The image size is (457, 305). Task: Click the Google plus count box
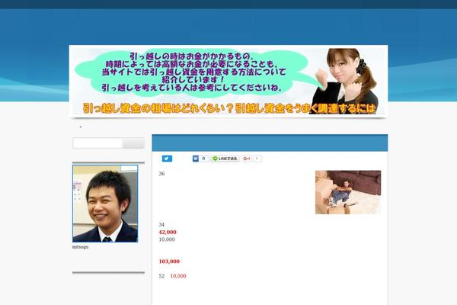click(x=257, y=159)
